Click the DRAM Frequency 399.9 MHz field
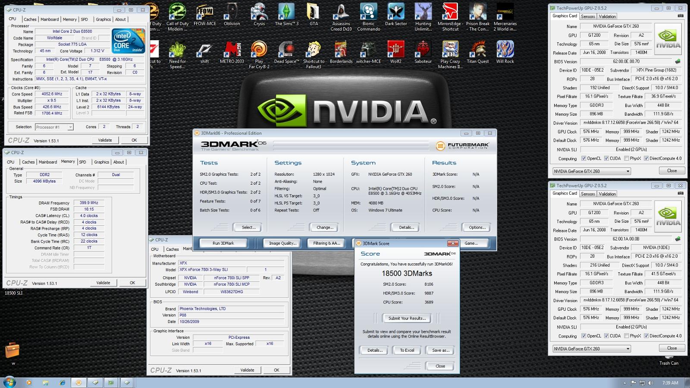Screen dimensions: 690x388 pos(89,203)
